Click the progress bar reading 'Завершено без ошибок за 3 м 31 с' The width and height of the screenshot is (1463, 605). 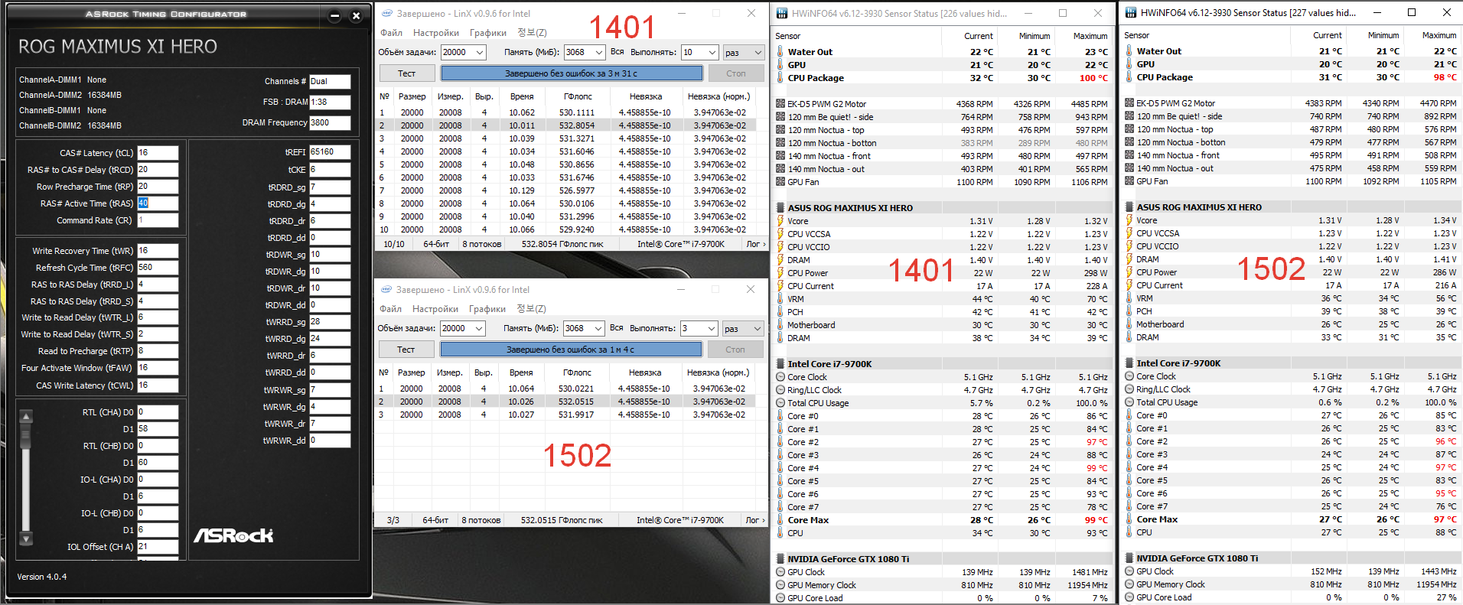tap(572, 73)
